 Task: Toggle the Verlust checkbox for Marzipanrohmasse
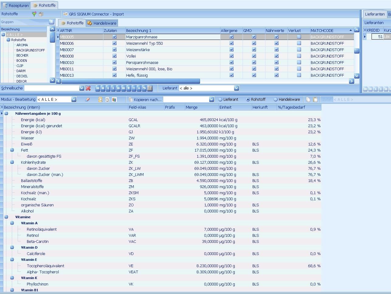pos(299,37)
